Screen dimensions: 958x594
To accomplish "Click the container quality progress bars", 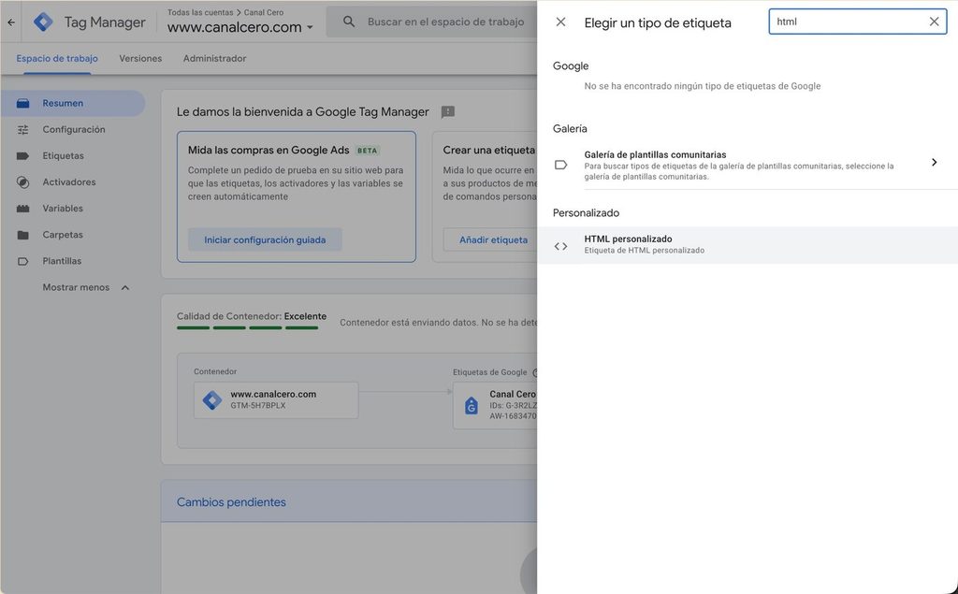I will (x=247, y=328).
